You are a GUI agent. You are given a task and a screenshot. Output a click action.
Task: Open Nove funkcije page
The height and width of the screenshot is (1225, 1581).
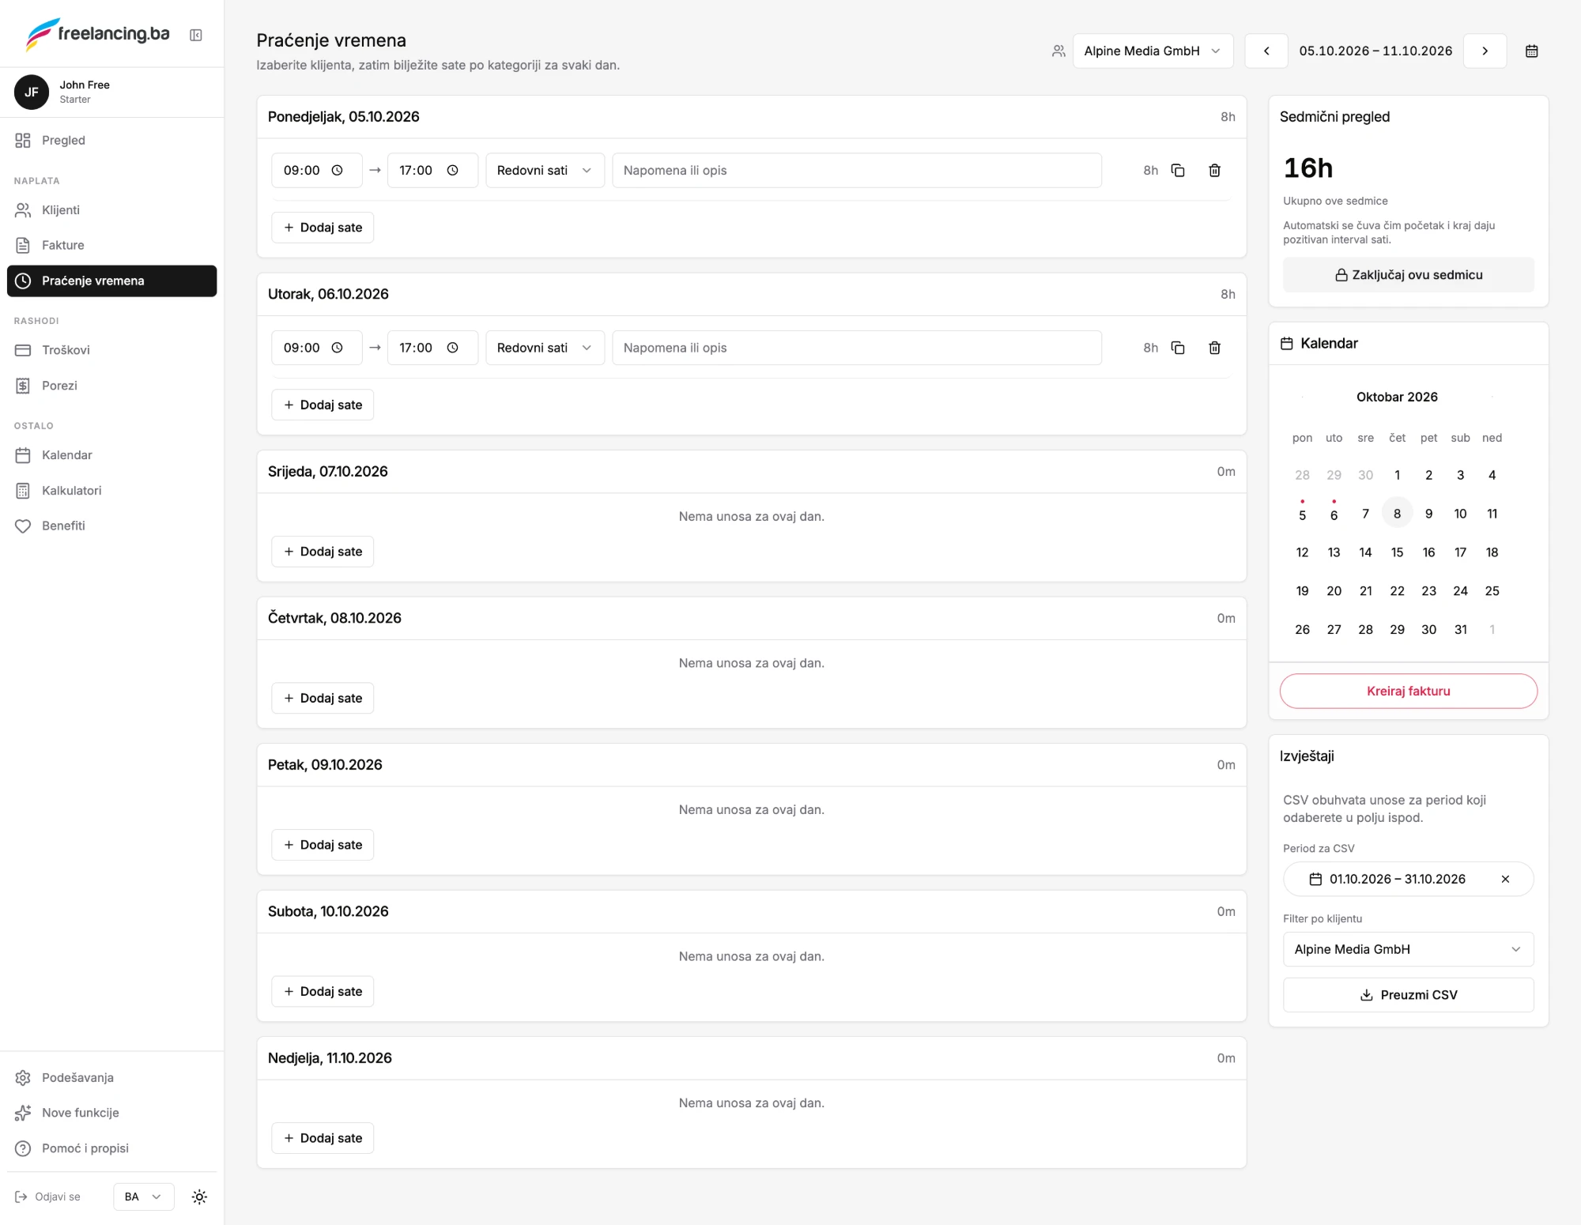(111, 1113)
